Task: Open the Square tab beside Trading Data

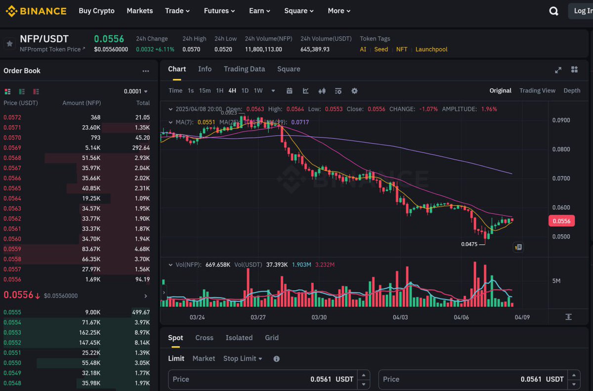Action: [x=289, y=69]
